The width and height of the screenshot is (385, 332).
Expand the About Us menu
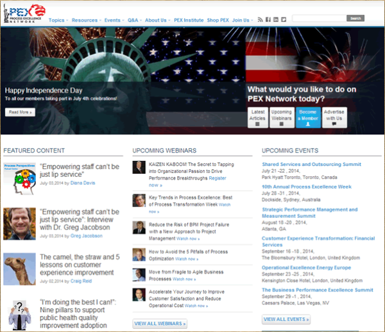coord(157,20)
